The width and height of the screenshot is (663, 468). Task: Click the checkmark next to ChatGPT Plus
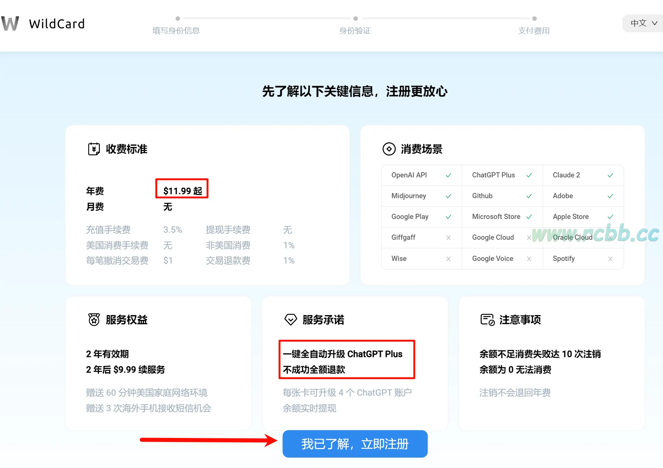tap(529, 175)
